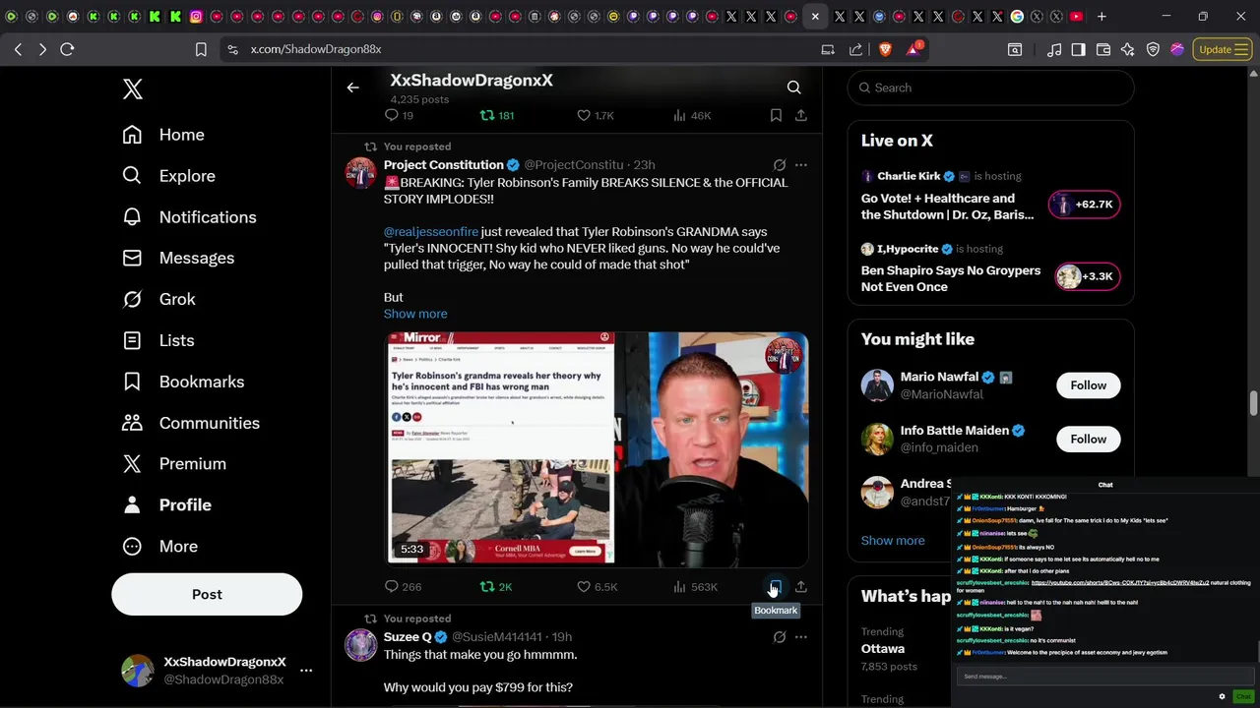
Task: View analytics of post with 46K views
Action: tap(692, 115)
